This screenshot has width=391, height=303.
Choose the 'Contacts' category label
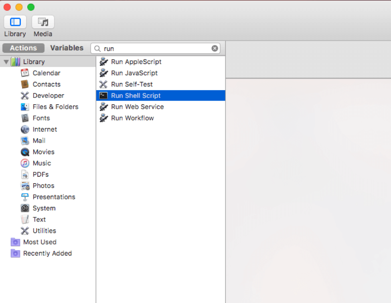47,84
